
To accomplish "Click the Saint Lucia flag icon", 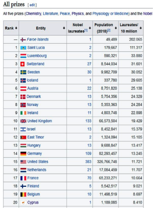I will point(23,48).
